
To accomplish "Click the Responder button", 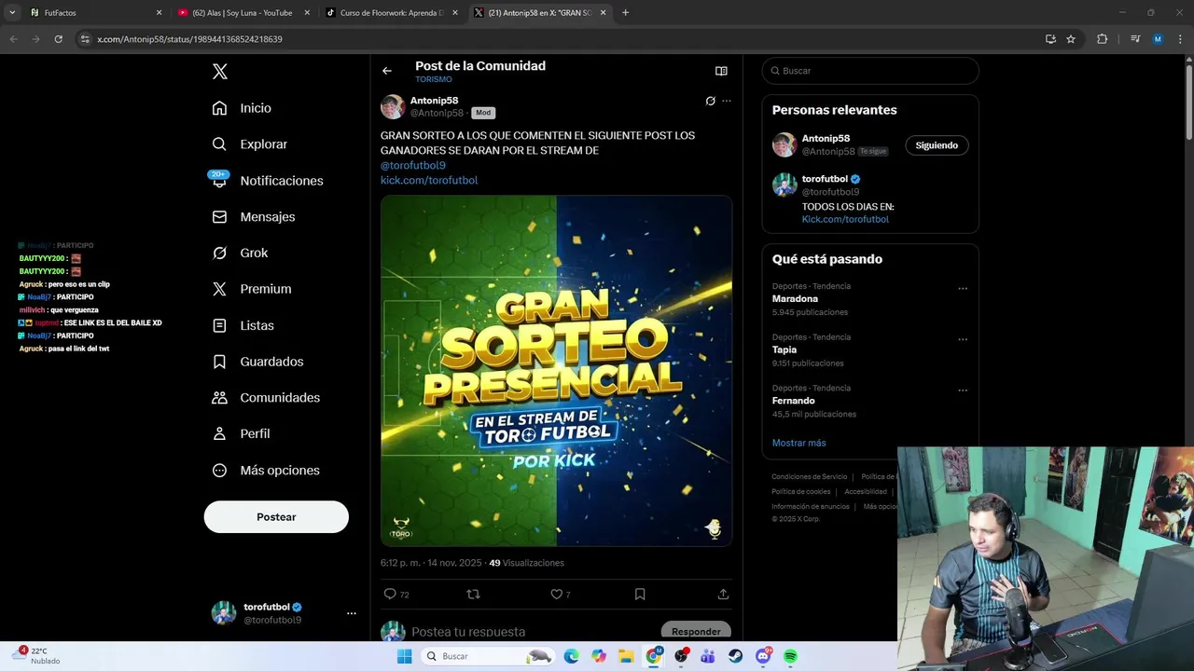I will [x=696, y=631].
